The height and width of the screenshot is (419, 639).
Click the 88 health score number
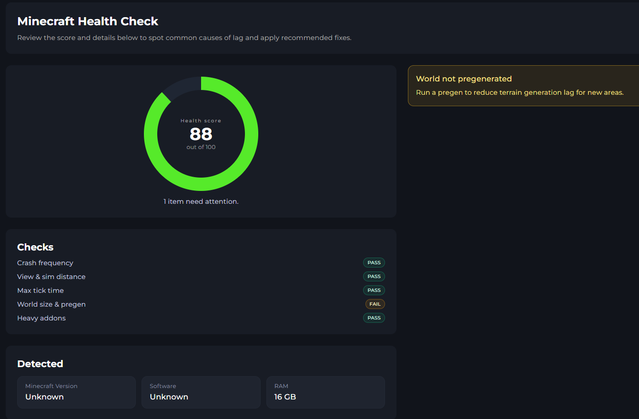[x=201, y=134]
